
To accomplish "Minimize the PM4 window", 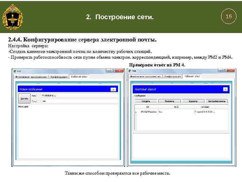I will point(220,70).
